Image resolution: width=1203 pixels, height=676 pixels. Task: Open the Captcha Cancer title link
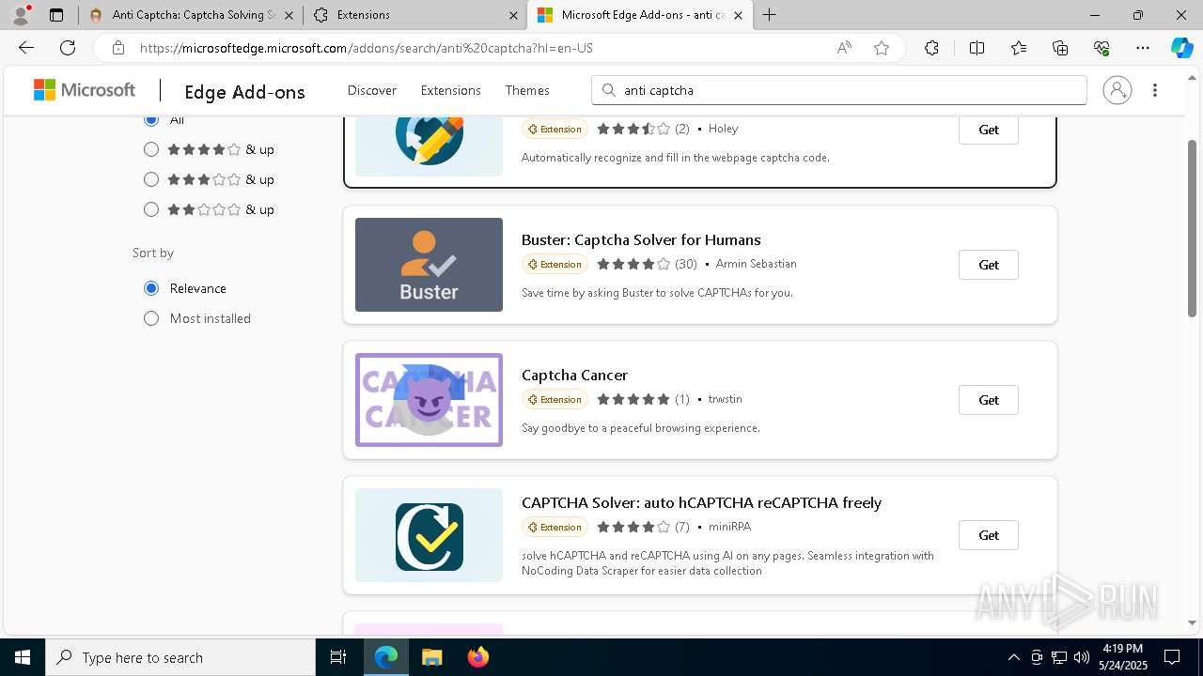(x=574, y=375)
